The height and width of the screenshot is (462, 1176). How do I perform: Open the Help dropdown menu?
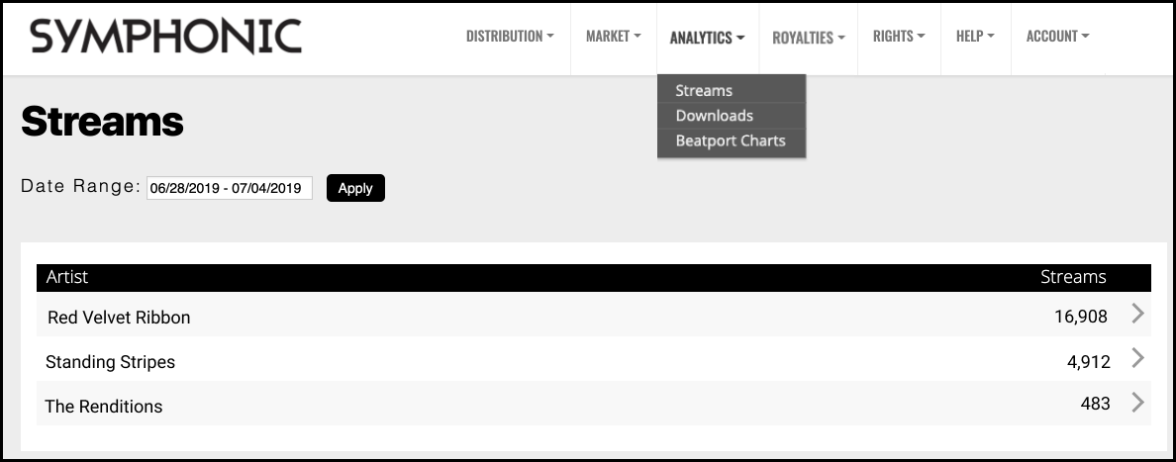[975, 36]
